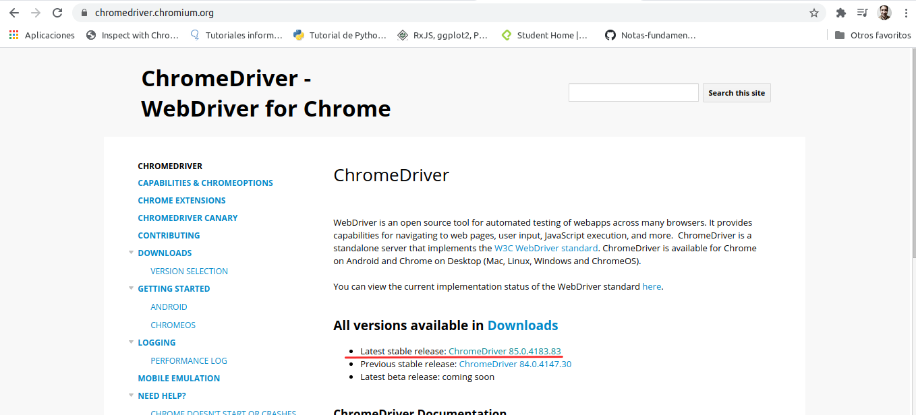Go back to the previous page
Image resolution: width=916 pixels, height=415 pixels.
click(14, 13)
